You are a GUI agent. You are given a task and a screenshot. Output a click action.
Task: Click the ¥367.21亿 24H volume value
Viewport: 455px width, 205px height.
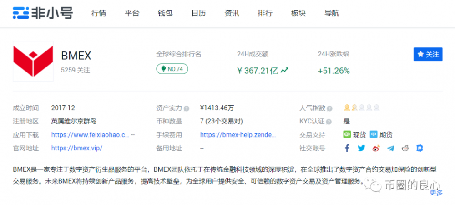[x=258, y=71]
